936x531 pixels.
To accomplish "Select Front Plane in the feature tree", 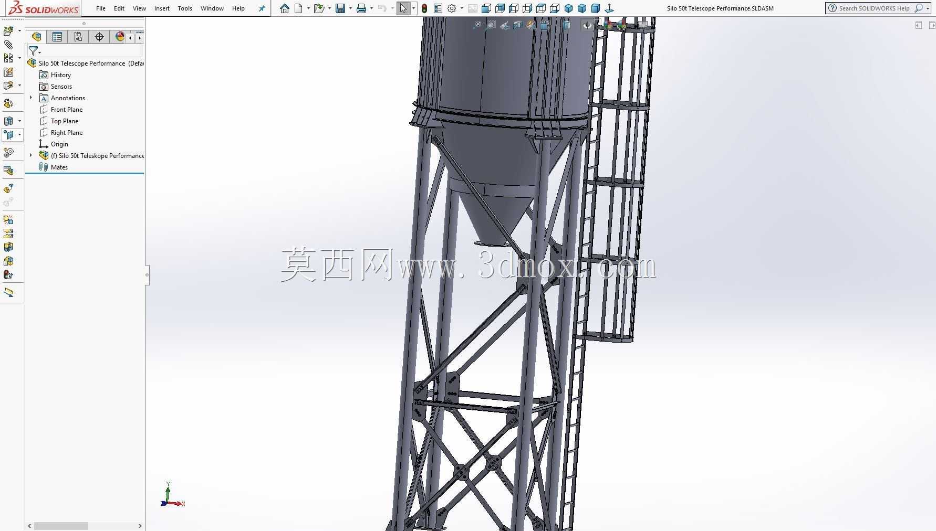I will tap(61, 110).
